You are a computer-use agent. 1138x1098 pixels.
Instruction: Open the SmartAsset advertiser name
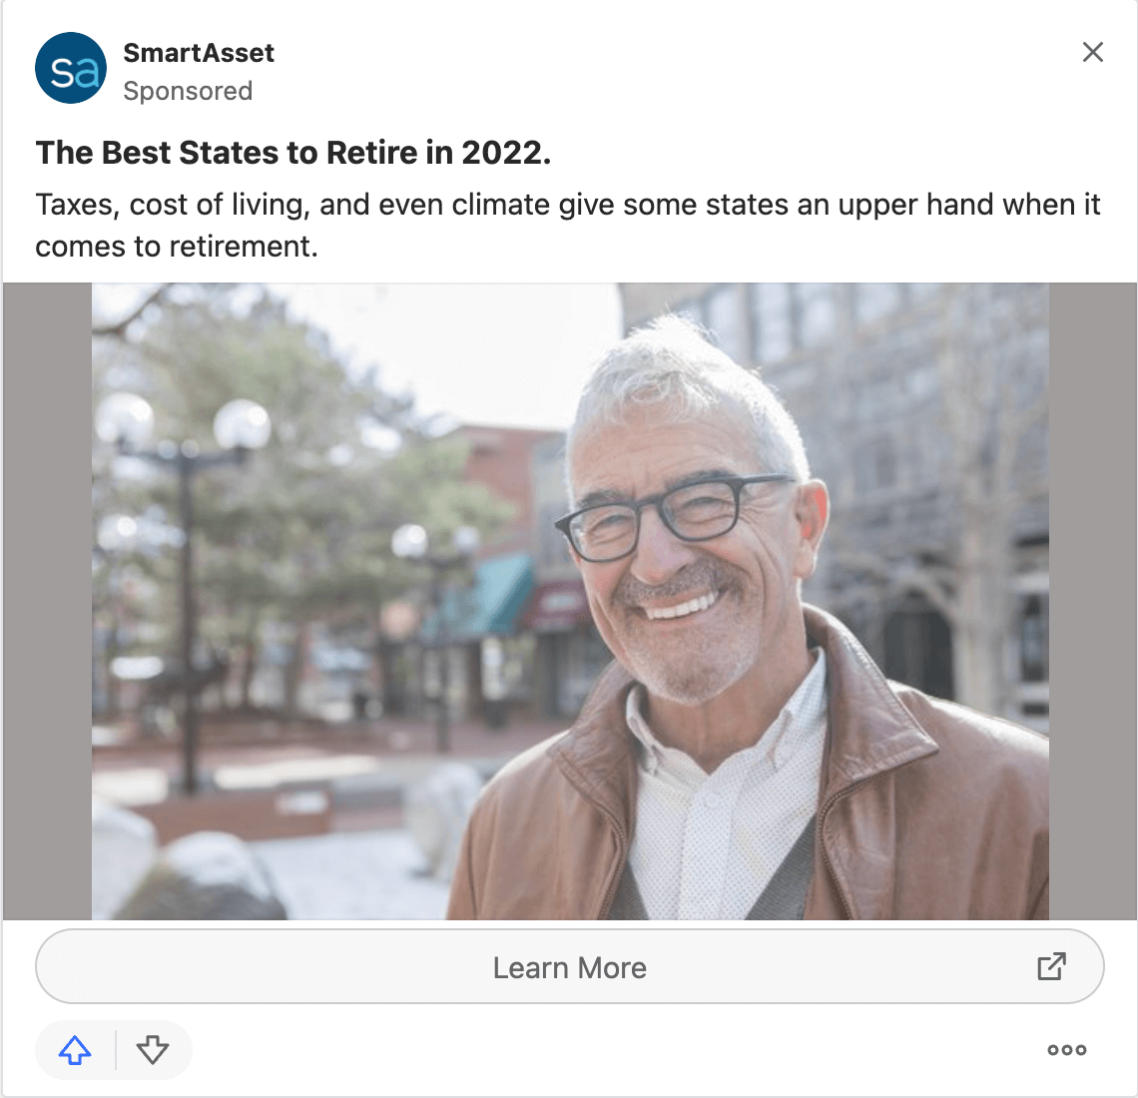click(x=198, y=53)
